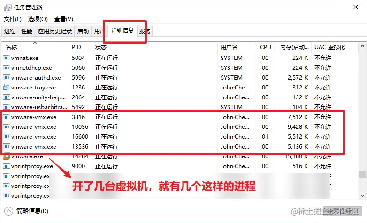
Task: Select the 详细信息 tab
Action: [122, 30]
